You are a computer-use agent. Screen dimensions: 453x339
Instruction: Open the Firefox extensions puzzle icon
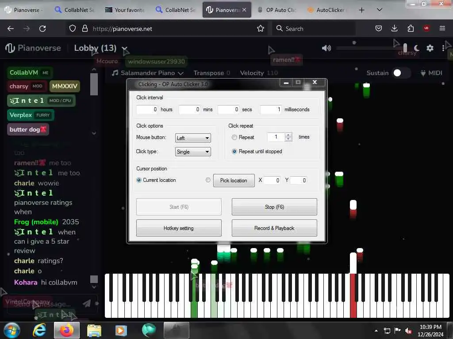pos(411,28)
